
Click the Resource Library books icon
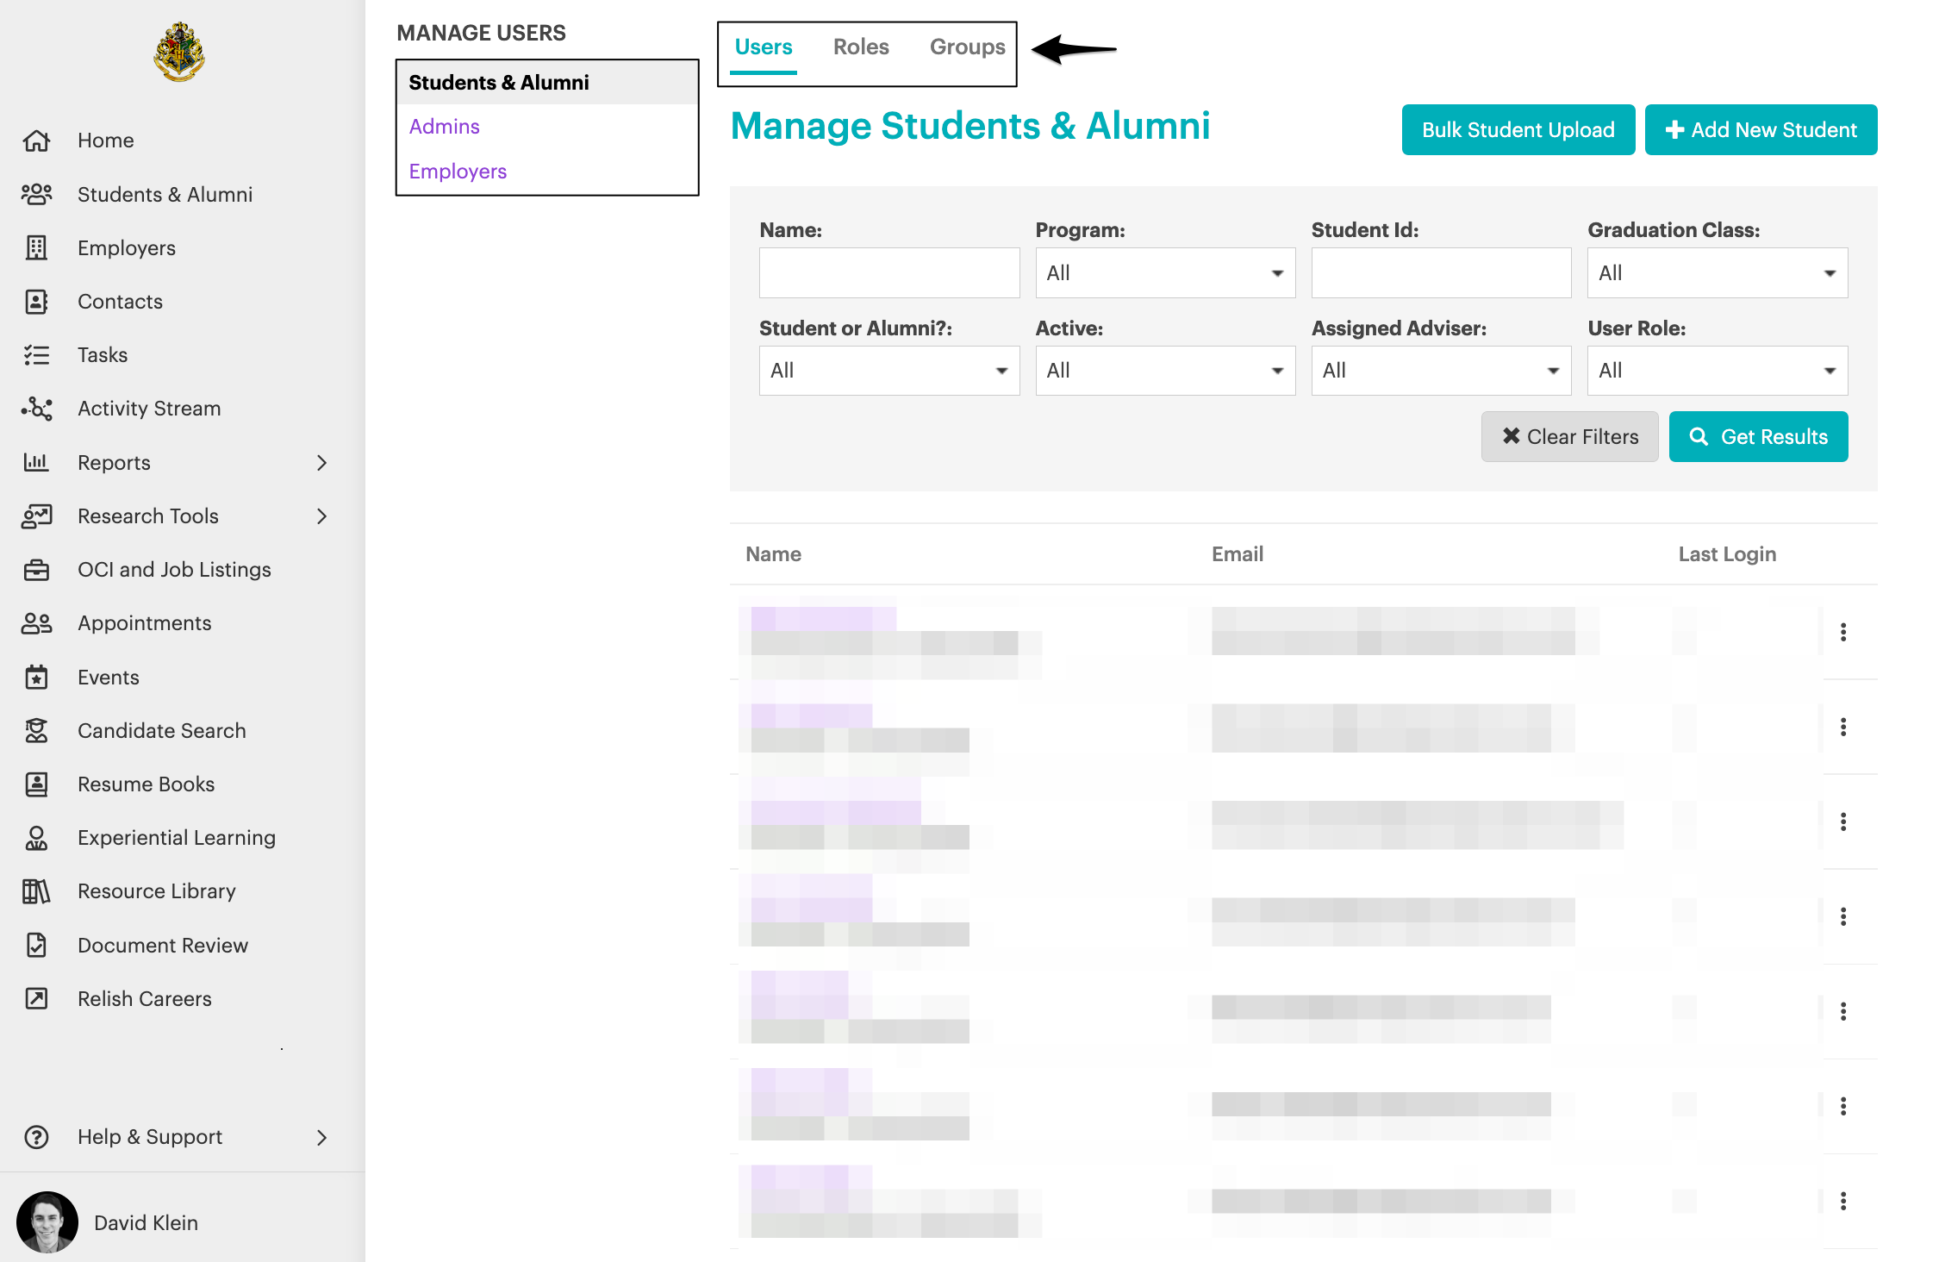(x=36, y=890)
